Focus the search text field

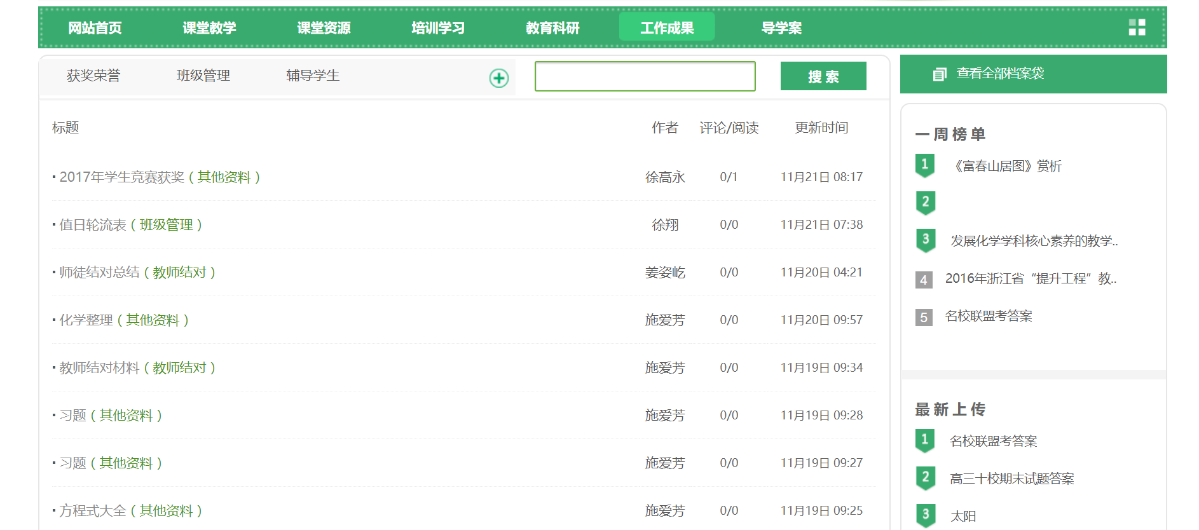(x=645, y=76)
